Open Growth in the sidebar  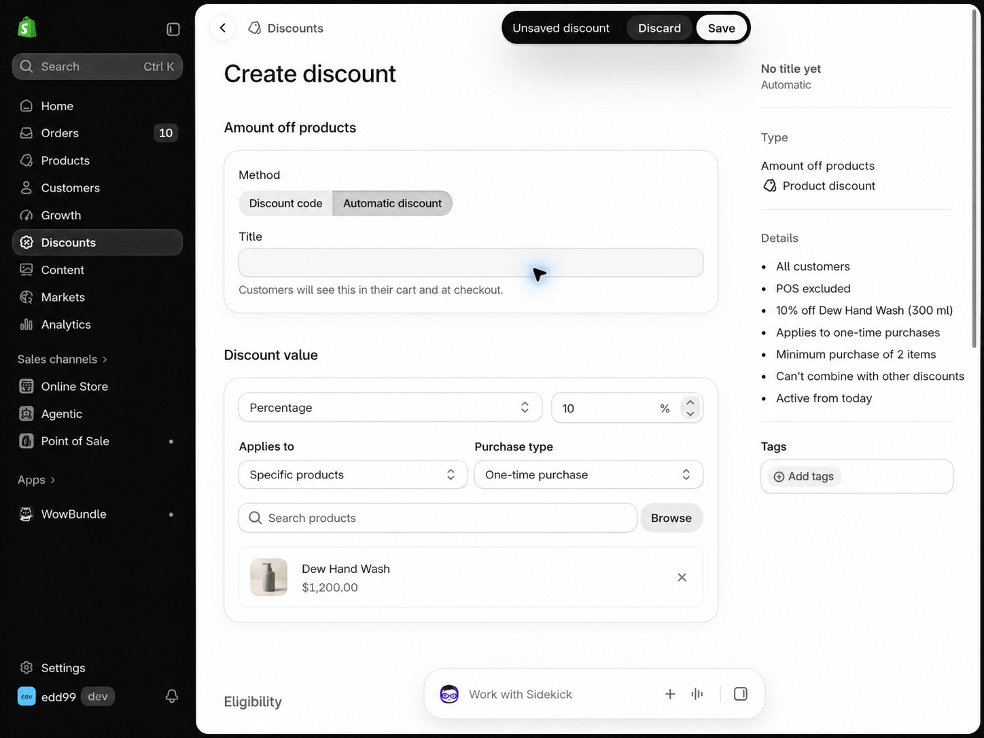pos(97,215)
